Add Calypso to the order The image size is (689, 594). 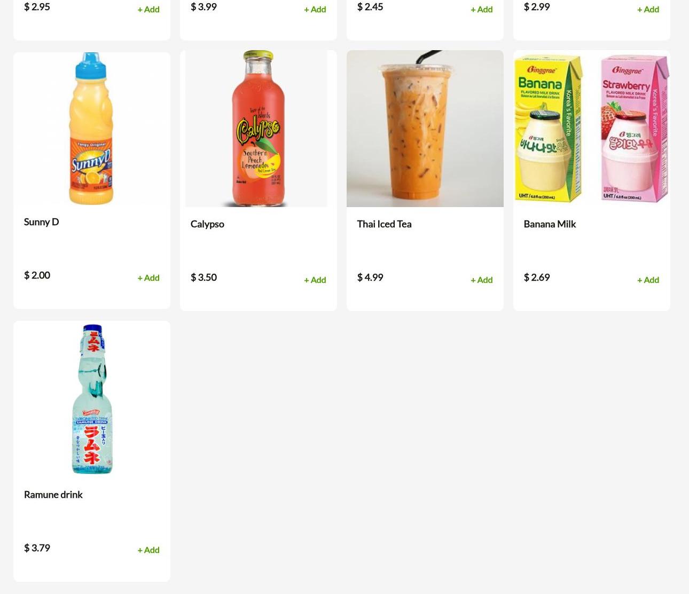315,280
